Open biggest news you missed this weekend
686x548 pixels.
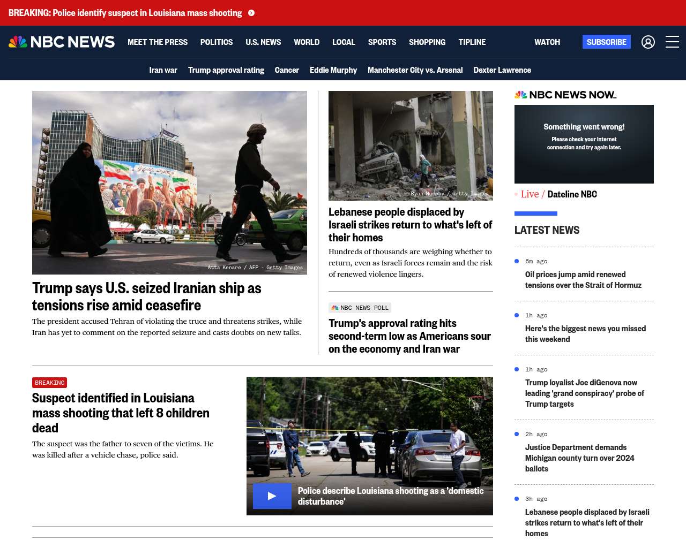pyautogui.click(x=585, y=334)
